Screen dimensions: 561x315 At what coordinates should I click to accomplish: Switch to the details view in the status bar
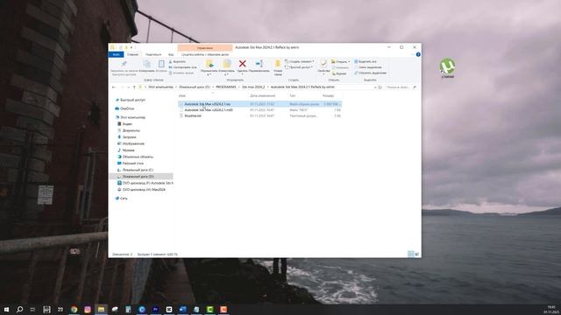point(411,254)
